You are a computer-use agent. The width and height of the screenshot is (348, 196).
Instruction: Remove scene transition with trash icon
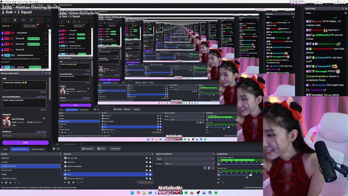[x=209, y=168]
